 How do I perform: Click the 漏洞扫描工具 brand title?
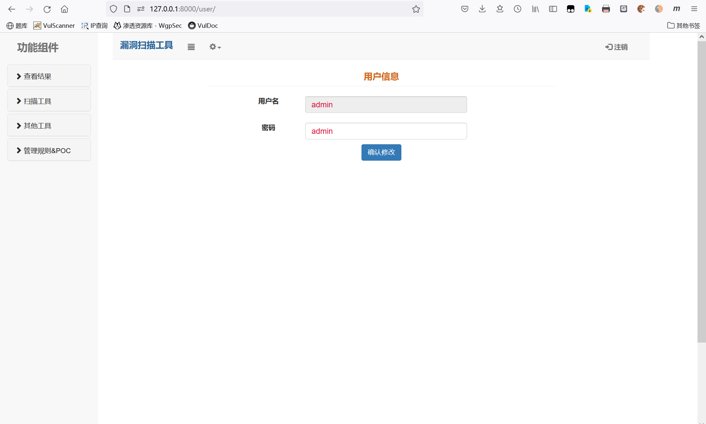tap(146, 45)
